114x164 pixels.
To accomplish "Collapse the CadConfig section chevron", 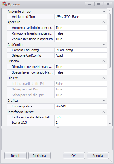I will [x=104, y=45].
